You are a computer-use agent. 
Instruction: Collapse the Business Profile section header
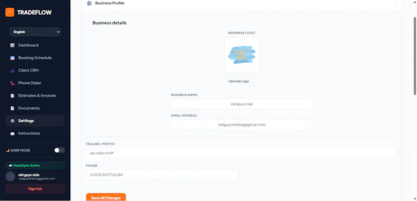coord(241,3)
